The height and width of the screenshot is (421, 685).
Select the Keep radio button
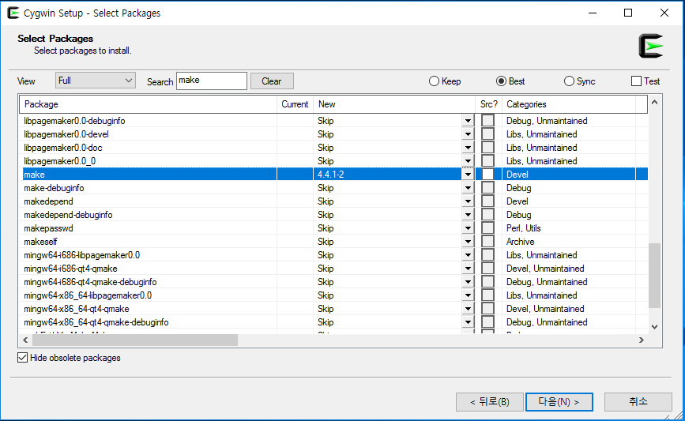[445, 81]
